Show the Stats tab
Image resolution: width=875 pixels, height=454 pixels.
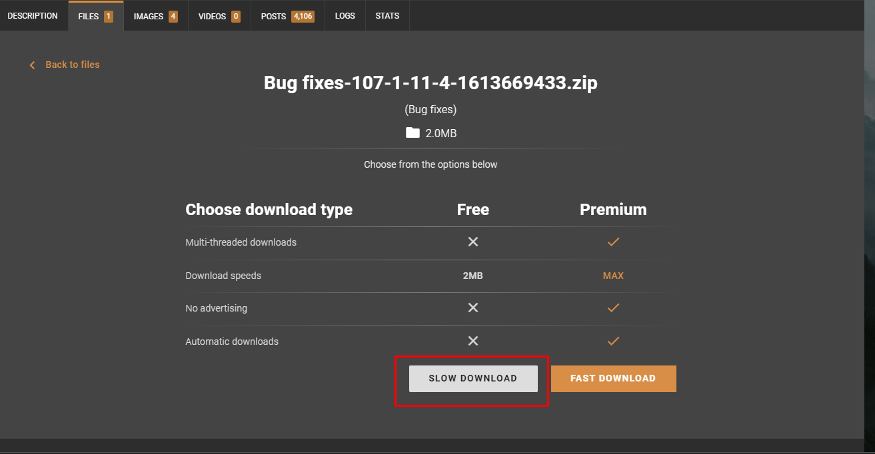pyautogui.click(x=387, y=16)
